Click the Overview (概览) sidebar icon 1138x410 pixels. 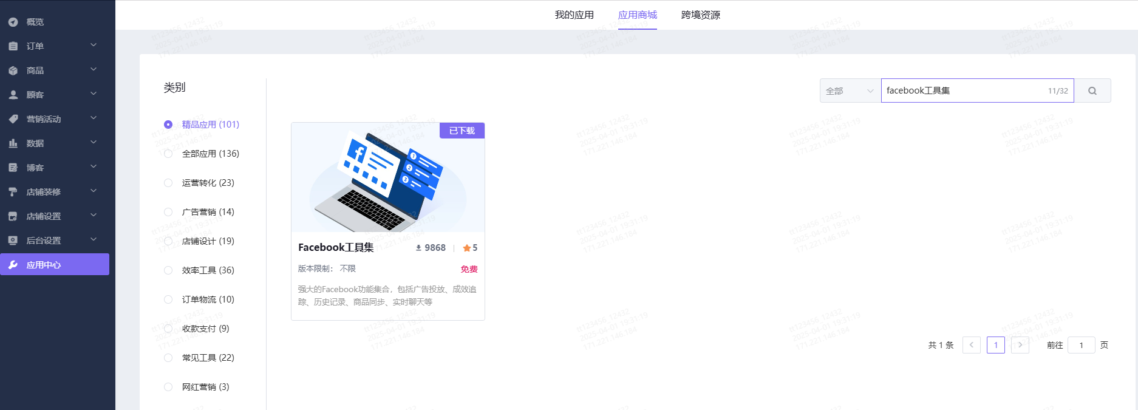[13, 22]
